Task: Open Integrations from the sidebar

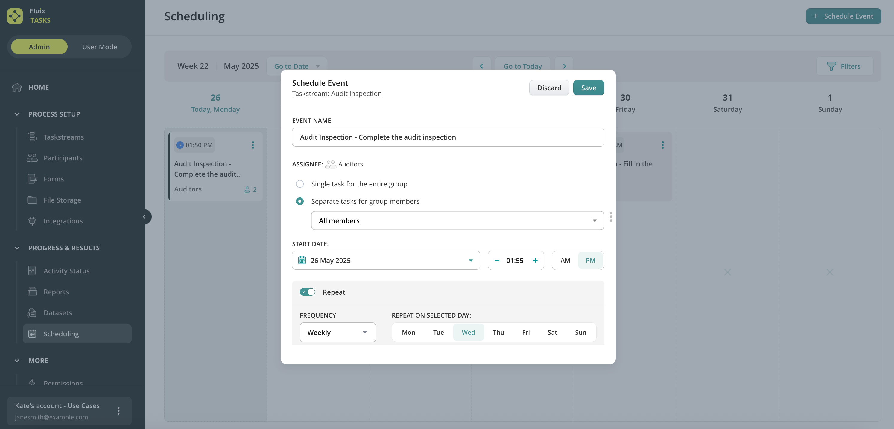Action: (63, 221)
